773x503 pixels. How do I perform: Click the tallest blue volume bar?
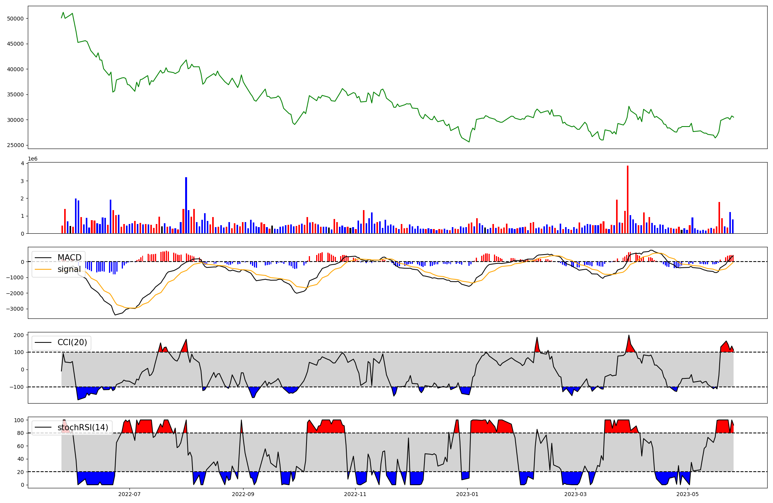click(186, 205)
